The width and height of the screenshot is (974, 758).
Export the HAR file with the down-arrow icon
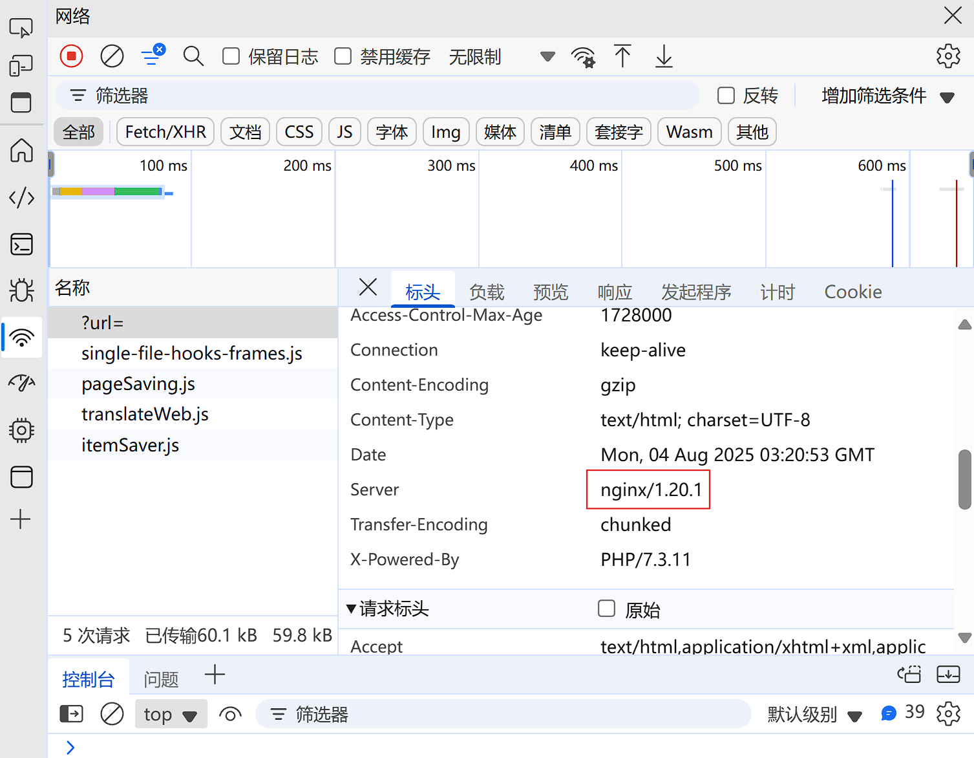click(663, 57)
